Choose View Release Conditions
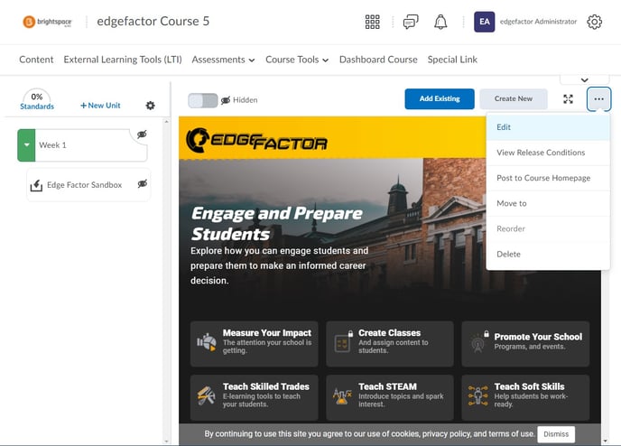This screenshot has height=446, width=621. tap(548, 153)
